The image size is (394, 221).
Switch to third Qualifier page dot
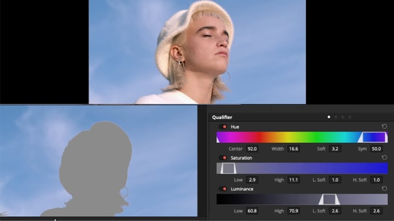click(342, 117)
